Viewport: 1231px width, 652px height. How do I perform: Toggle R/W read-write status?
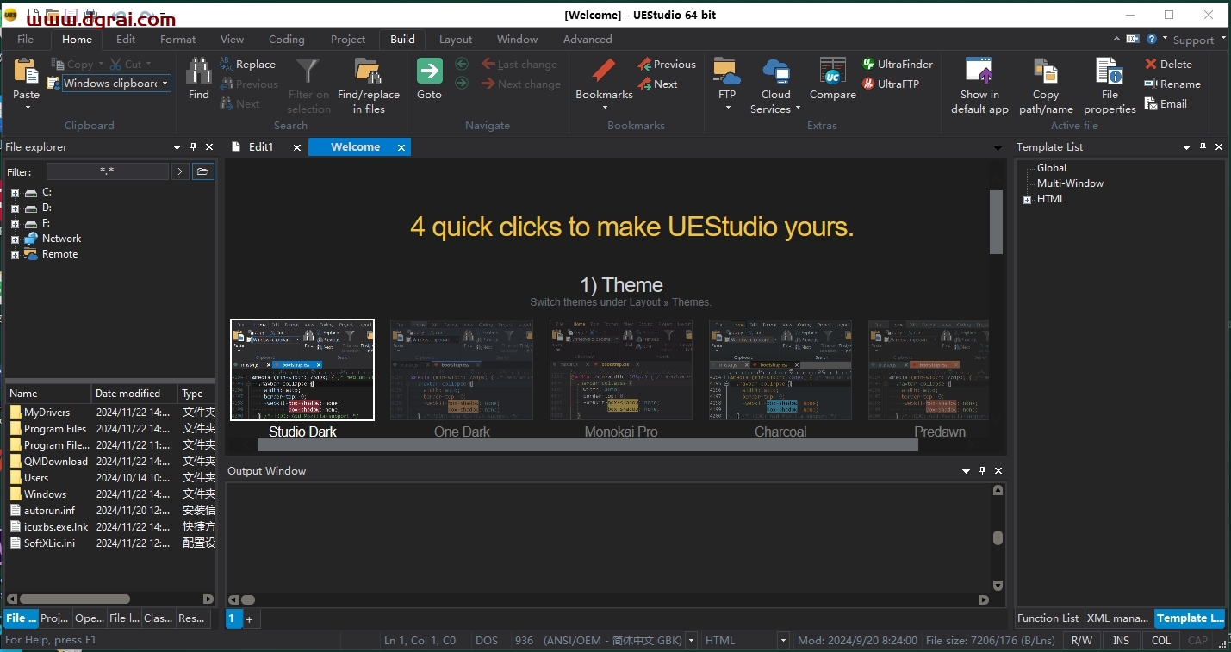click(1081, 640)
